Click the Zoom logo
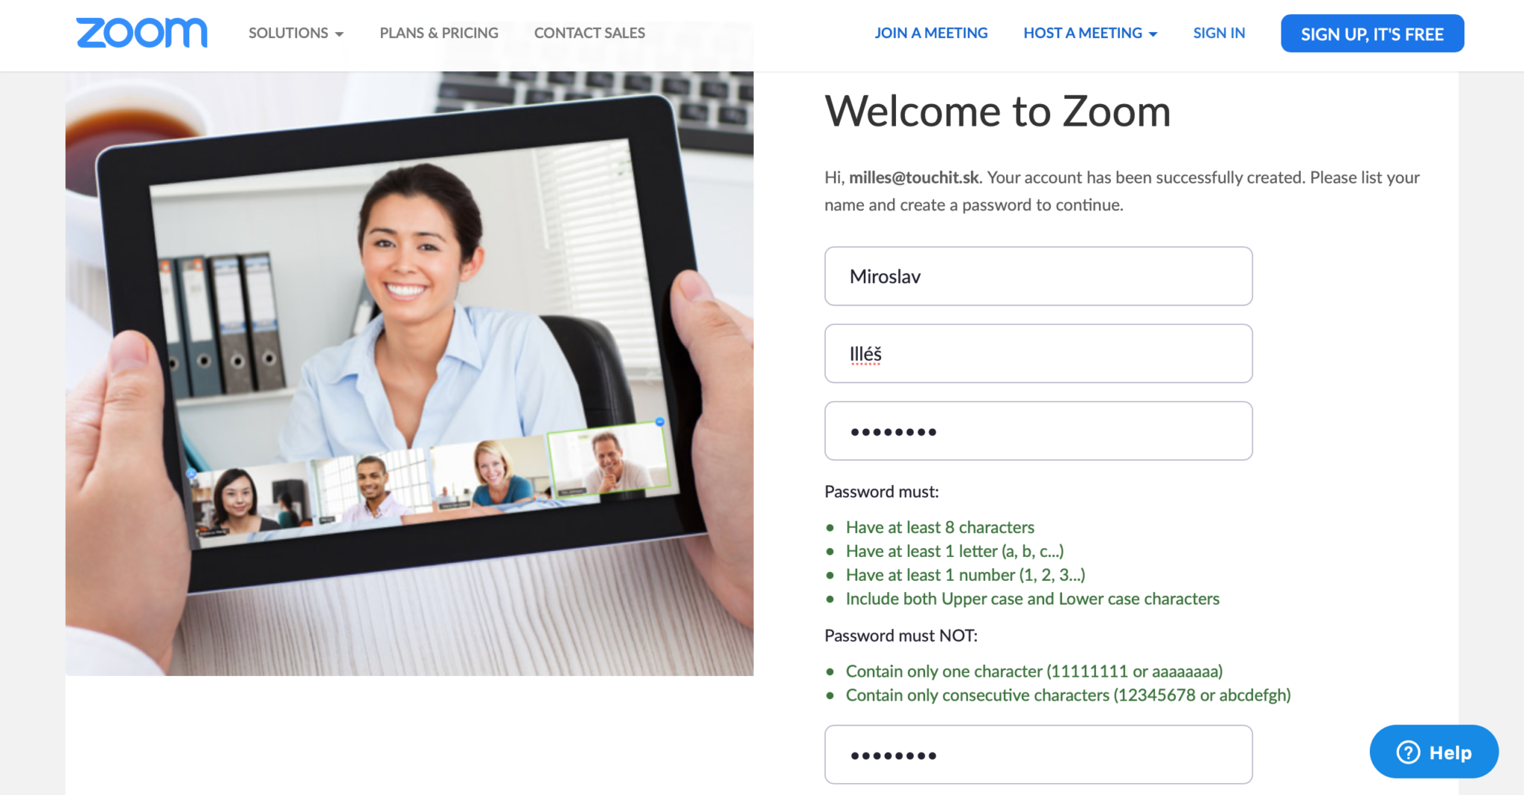Viewport: 1524px width, 795px height. pyautogui.click(x=141, y=33)
